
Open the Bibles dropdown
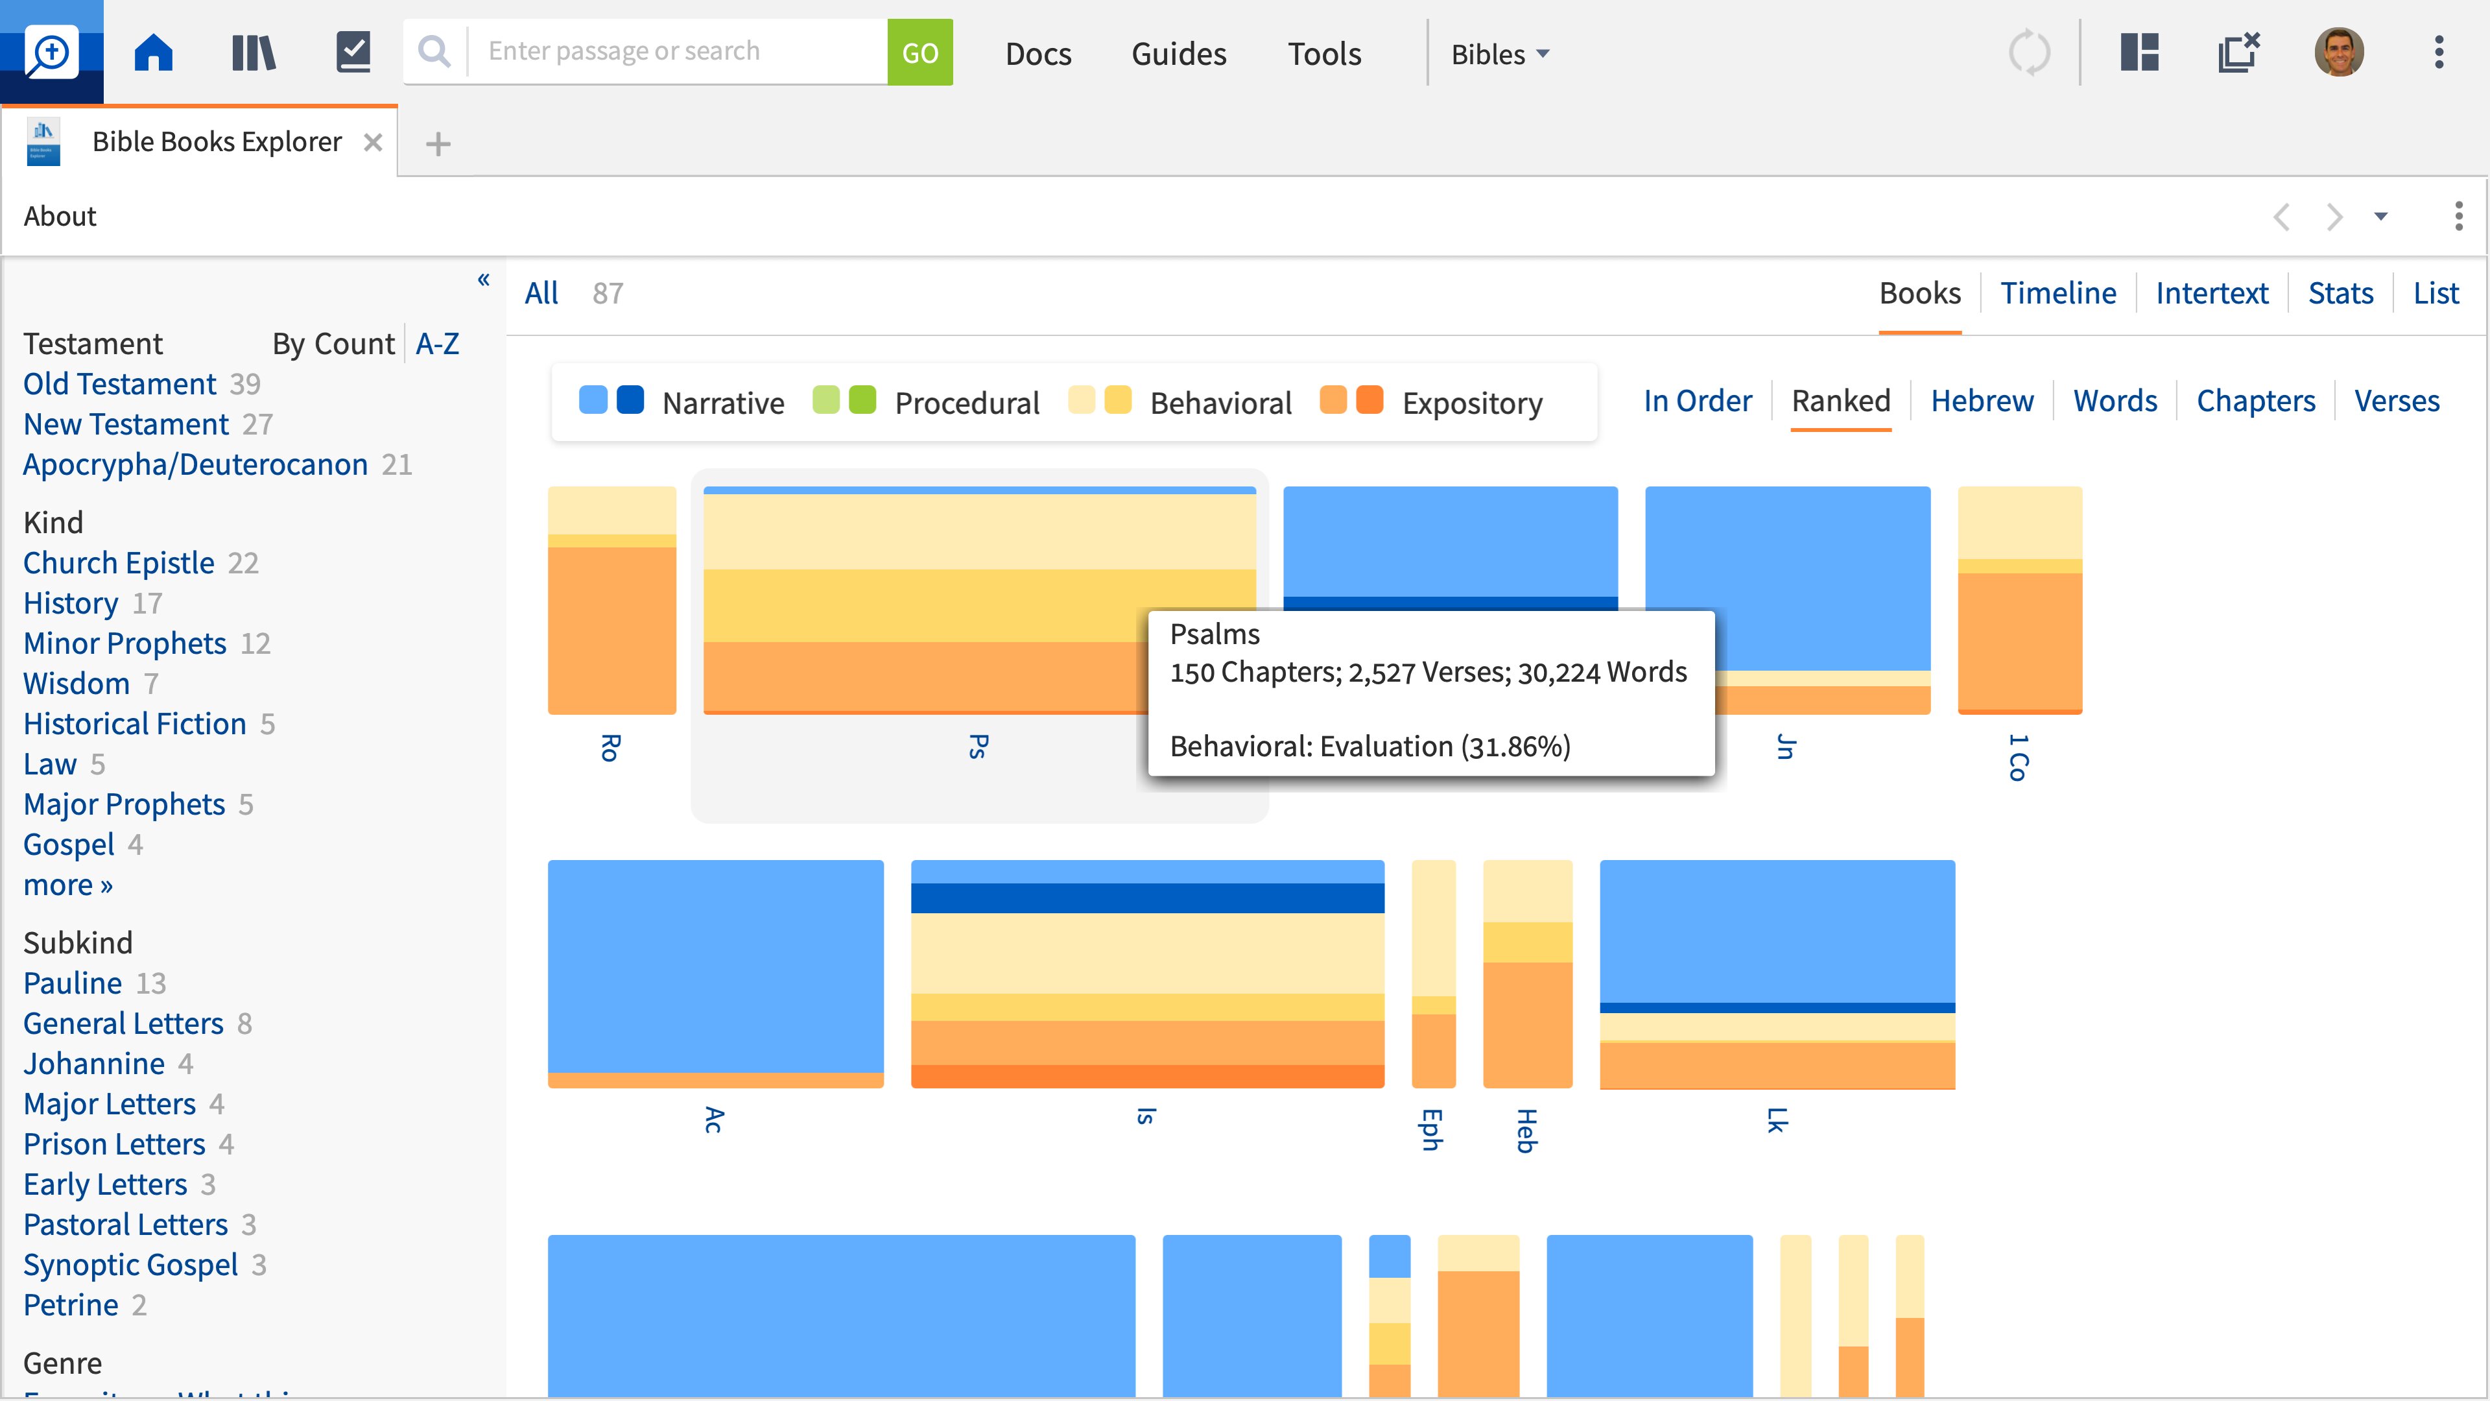pos(1500,54)
